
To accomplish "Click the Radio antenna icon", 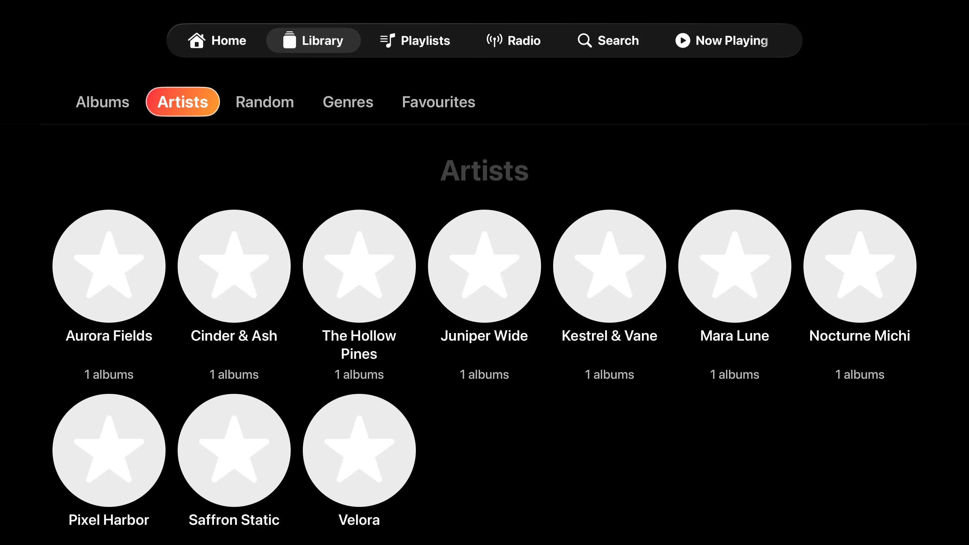I will (494, 40).
